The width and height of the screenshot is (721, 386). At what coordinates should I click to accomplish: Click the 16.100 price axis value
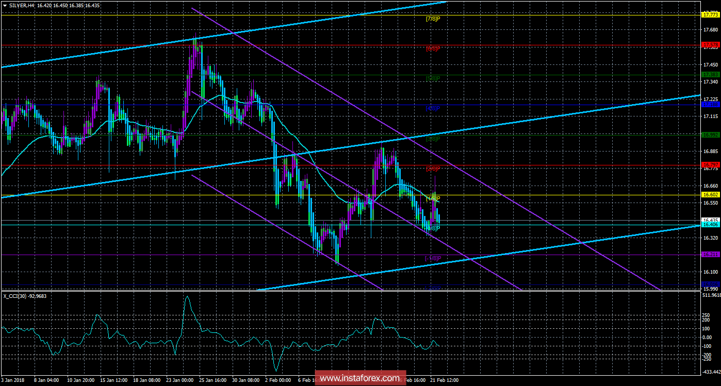pyautogui.click(x=710, y=272)
